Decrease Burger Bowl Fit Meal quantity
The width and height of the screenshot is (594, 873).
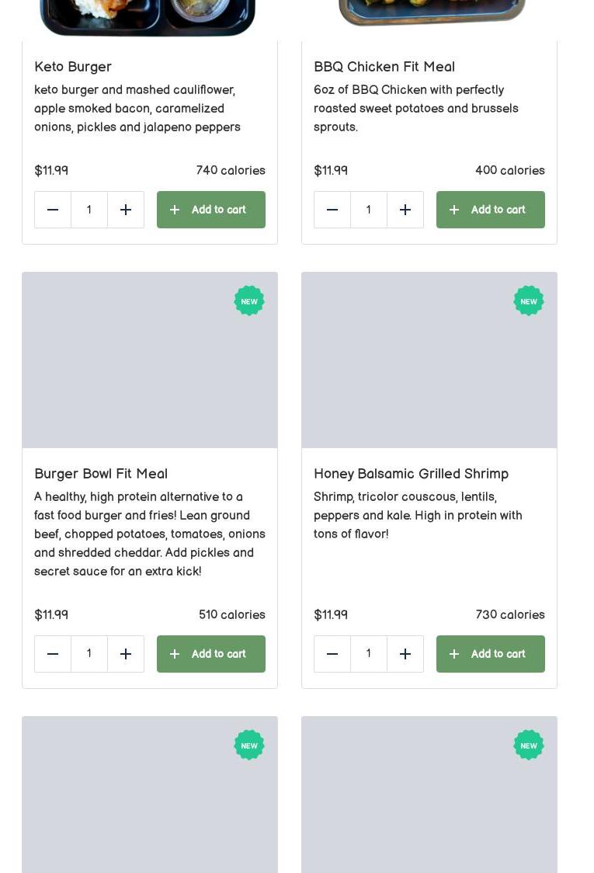pyautogui.click(x=53, y=654)
